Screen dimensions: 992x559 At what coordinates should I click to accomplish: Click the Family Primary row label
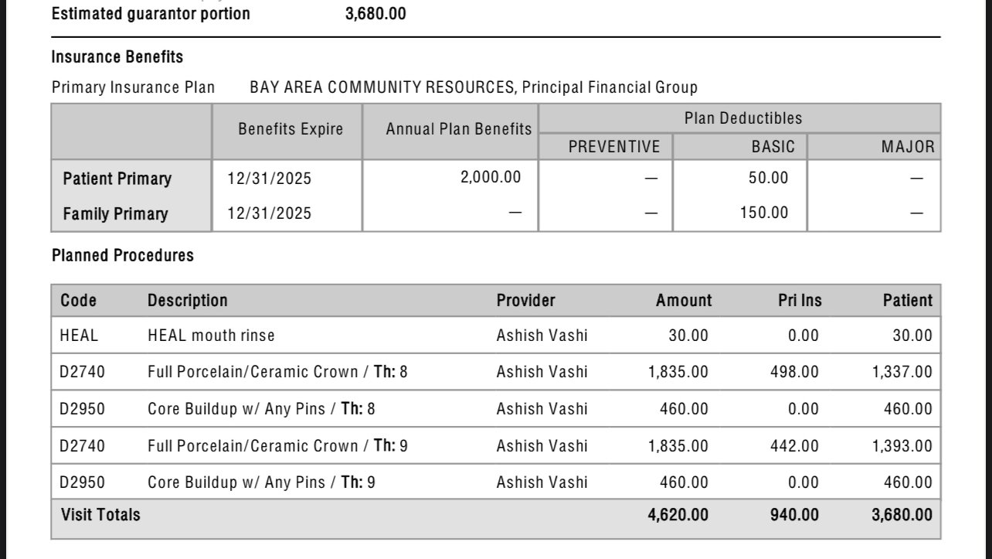pos(115,213)
